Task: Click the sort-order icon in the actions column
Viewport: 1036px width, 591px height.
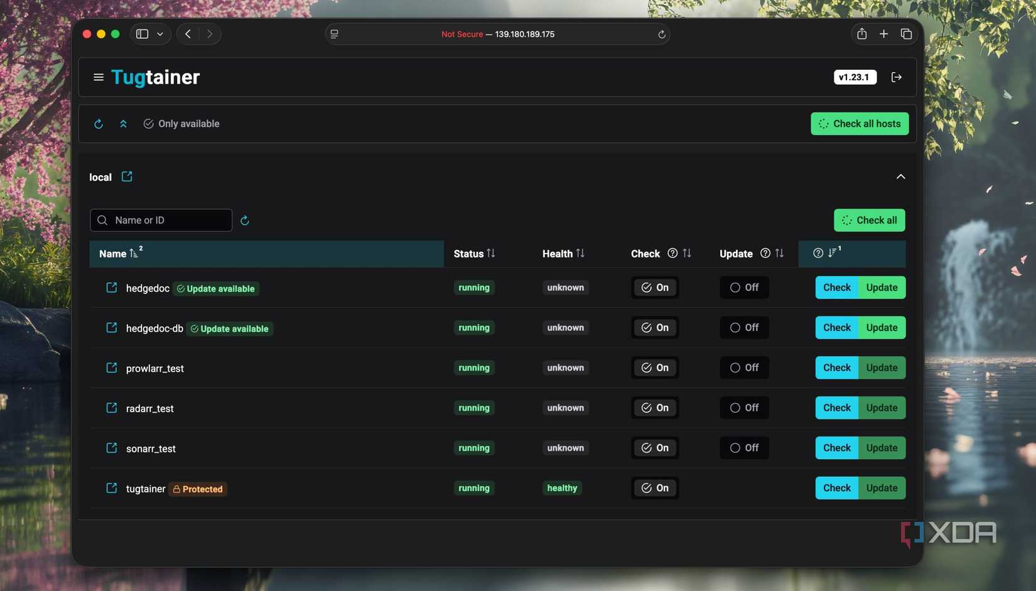Action: (834, 252)
